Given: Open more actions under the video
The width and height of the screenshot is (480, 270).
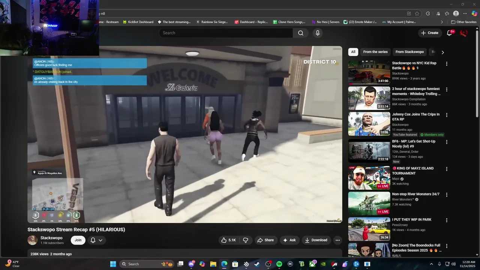Looking at the screenshot, I should (337, 240).
